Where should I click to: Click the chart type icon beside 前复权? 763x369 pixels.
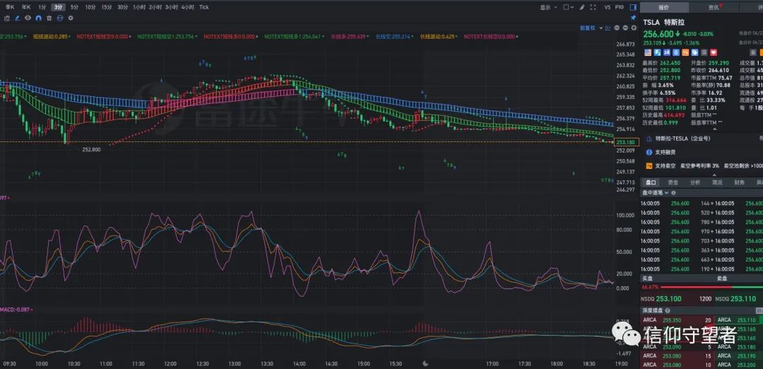(609, 28)
